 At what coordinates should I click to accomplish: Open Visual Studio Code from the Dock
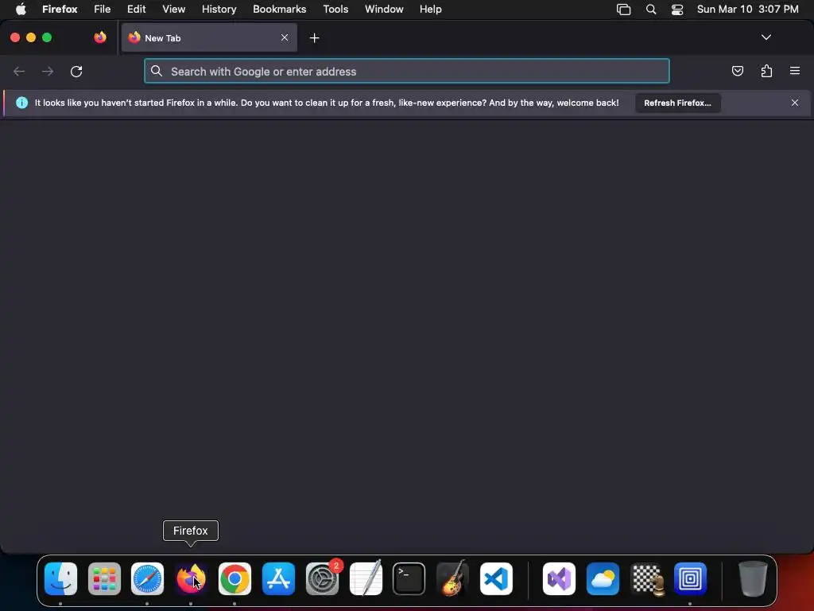point(496,578)
